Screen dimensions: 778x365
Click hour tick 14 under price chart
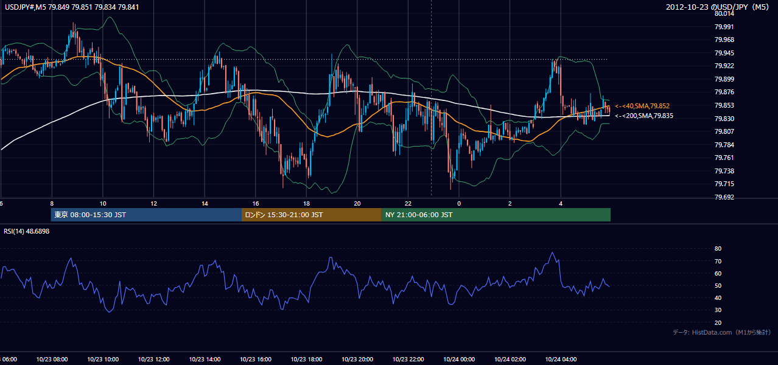(x=205, y=204)
